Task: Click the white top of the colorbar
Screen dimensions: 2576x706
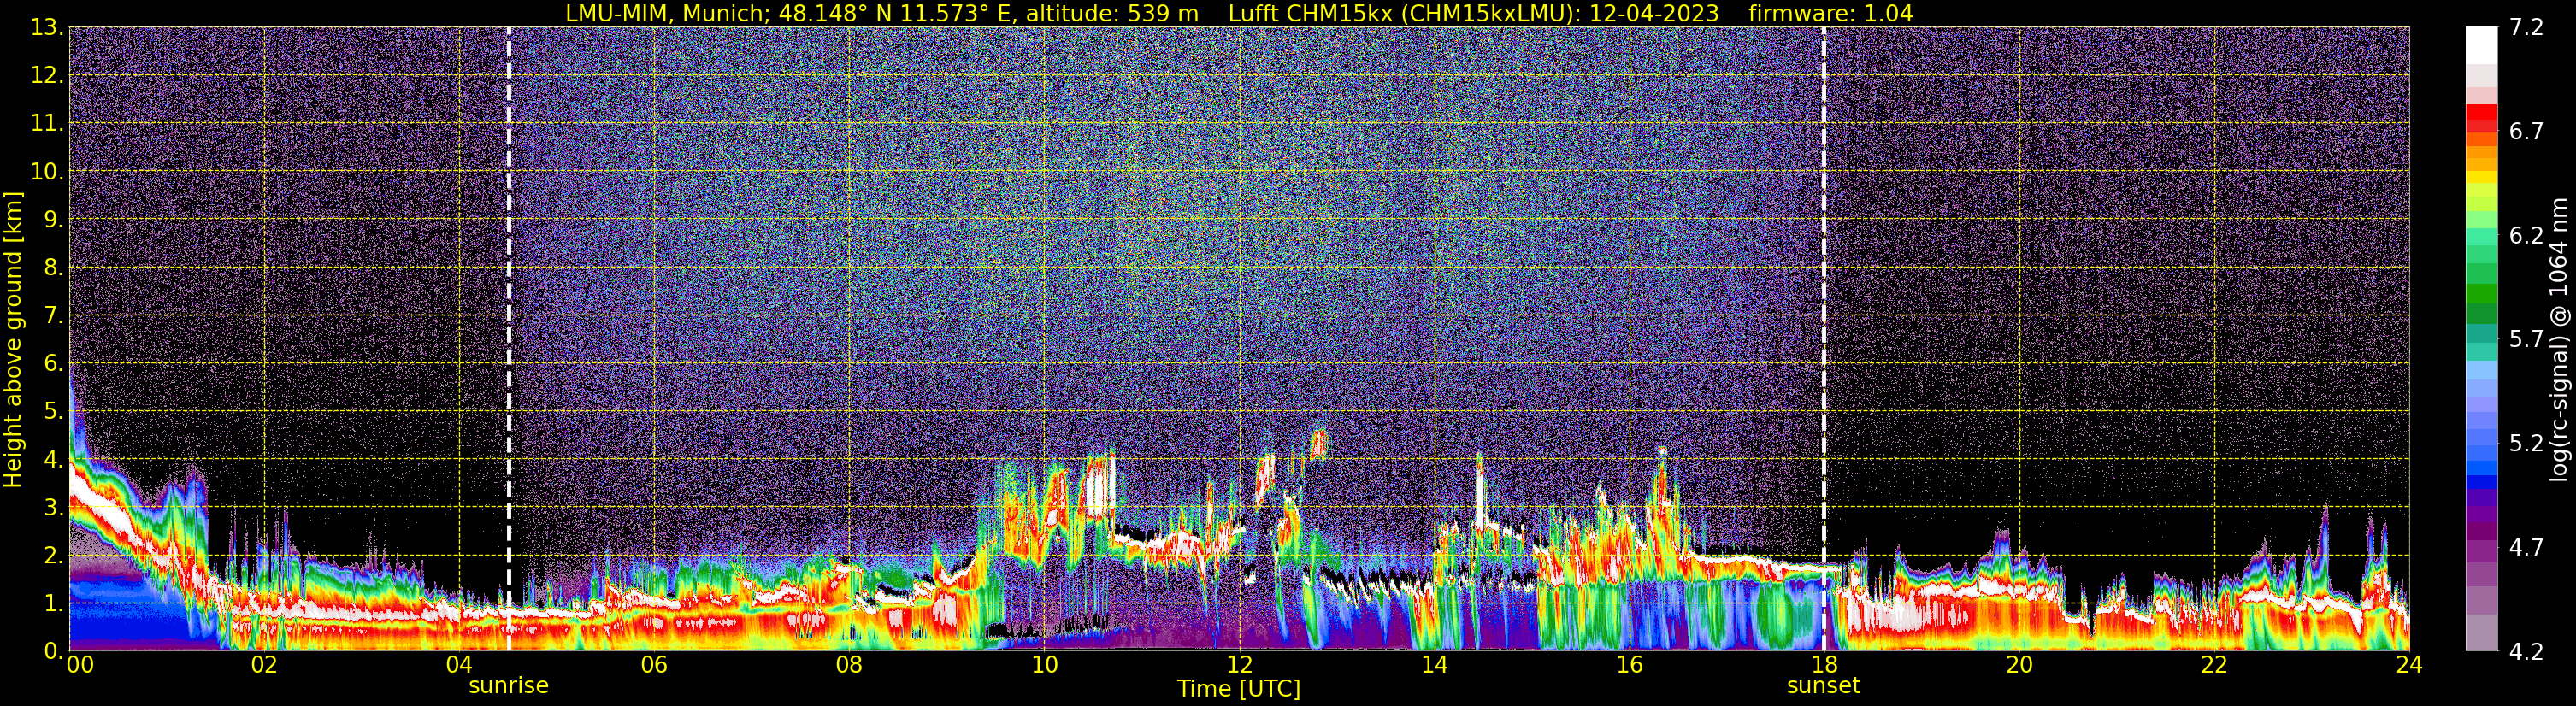Action: [2481, 45]
